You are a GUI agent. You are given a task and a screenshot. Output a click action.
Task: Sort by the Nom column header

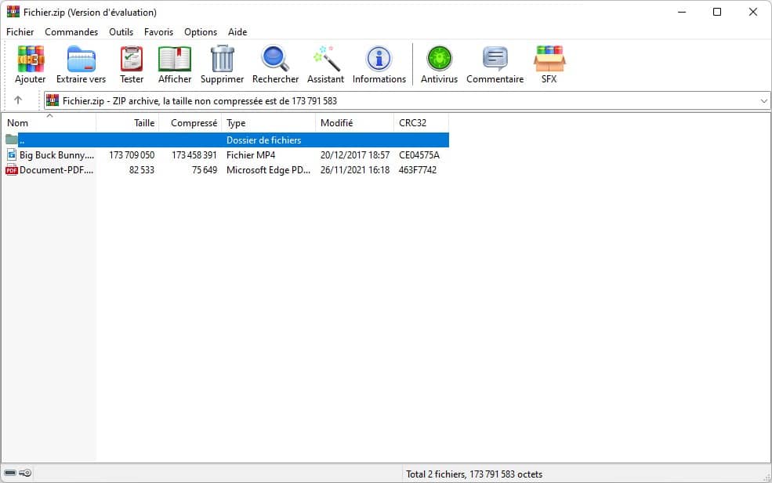(49, 123)
